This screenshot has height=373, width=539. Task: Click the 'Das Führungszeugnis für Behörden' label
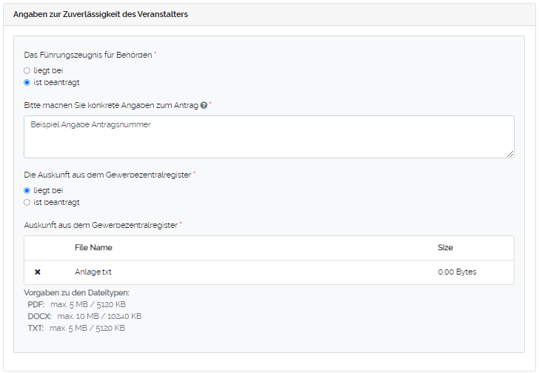pos(88,56)
